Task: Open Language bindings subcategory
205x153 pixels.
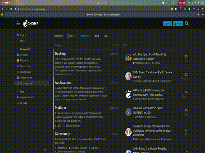Action: point(71,126)
